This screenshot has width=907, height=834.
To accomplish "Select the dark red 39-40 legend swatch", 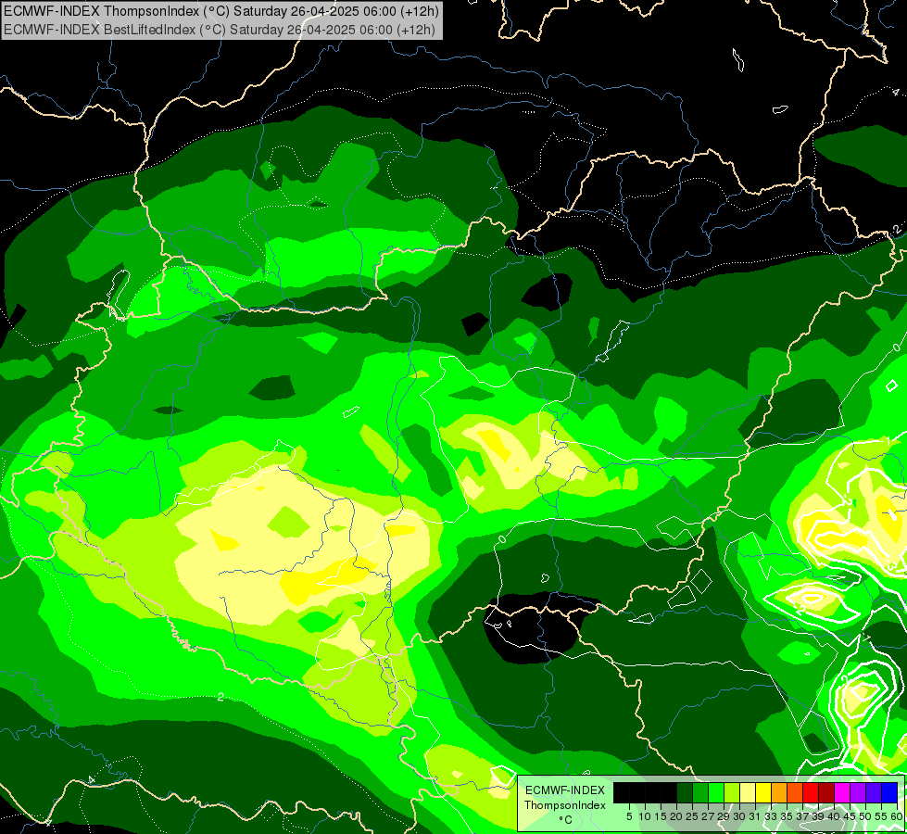I will tap(826, 792).
